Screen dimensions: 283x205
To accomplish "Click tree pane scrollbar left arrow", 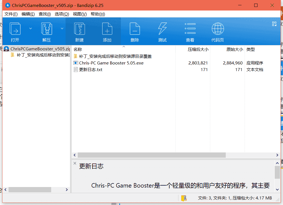I will pos(6,190).
